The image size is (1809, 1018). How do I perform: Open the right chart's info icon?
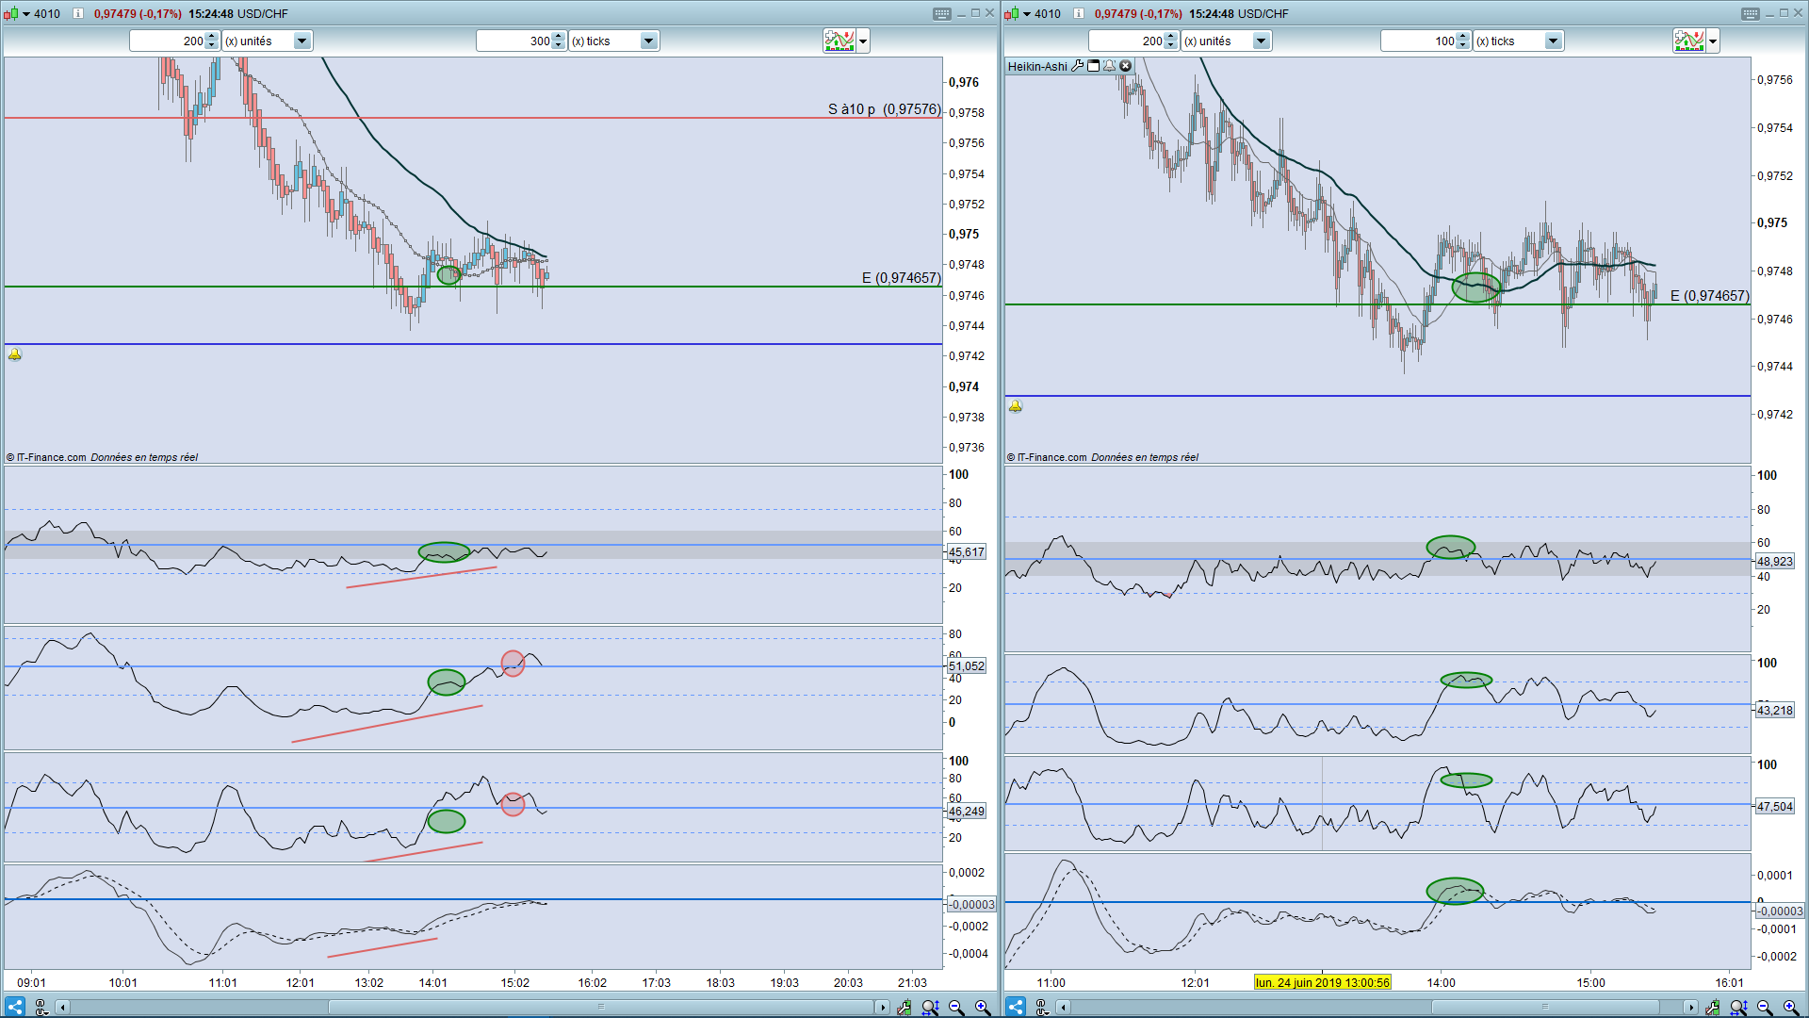(x=1079, y=13)
